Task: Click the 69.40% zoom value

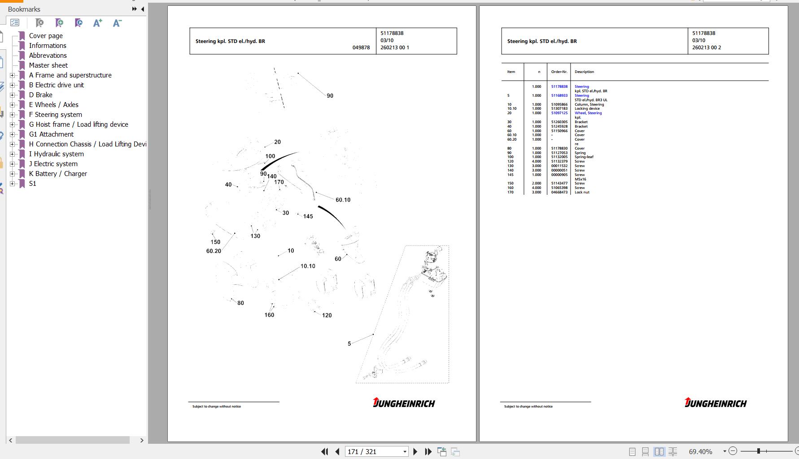Action: tap(700, 451)
